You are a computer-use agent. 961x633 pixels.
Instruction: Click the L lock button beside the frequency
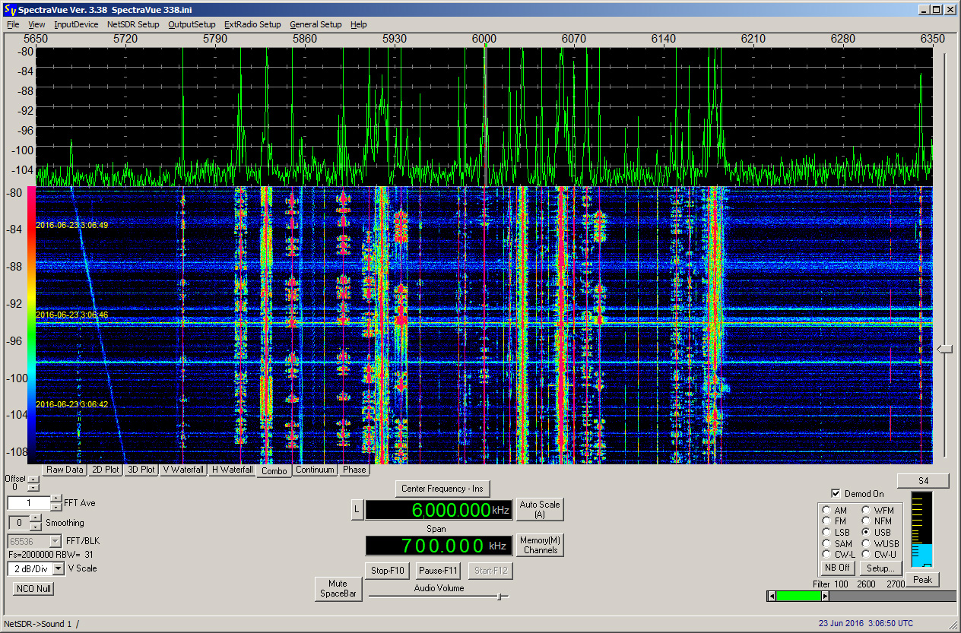click(x=357, y=510)
